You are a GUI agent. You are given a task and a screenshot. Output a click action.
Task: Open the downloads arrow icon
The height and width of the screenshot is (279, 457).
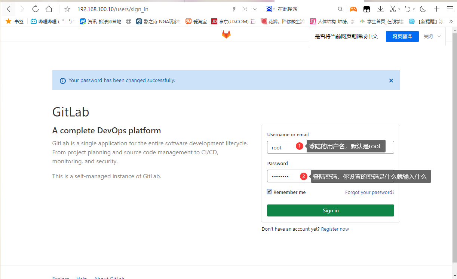pos(380,9)
